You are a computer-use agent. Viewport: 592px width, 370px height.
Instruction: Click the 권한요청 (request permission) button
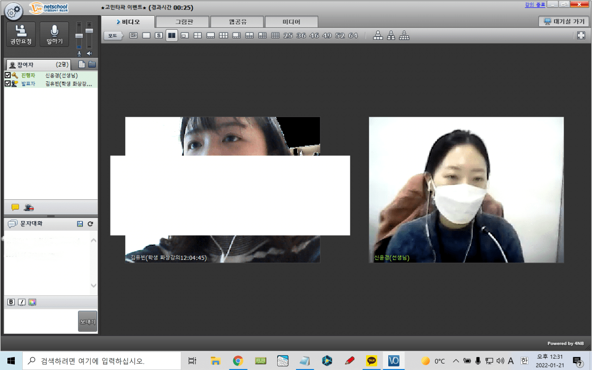[x=21, y=35]
